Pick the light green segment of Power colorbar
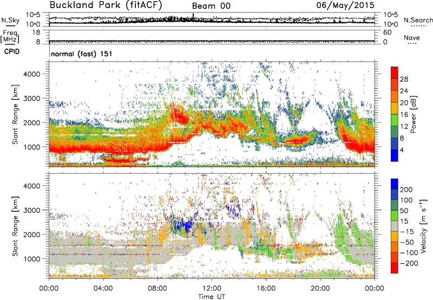The height and width of the screenshot is (300, 433). tap(395, 120)
